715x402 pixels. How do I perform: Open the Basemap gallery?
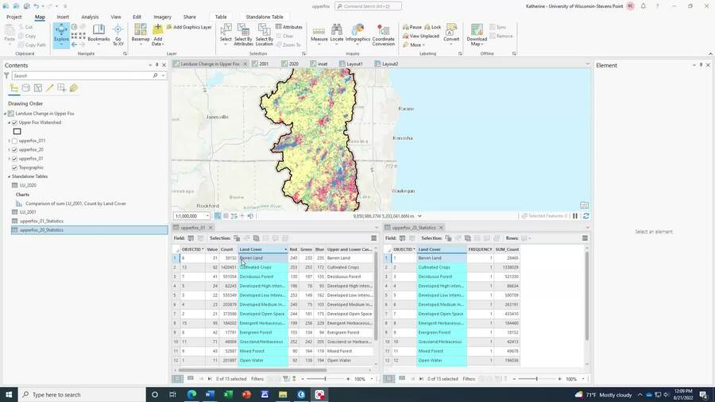tap(141, 35)
